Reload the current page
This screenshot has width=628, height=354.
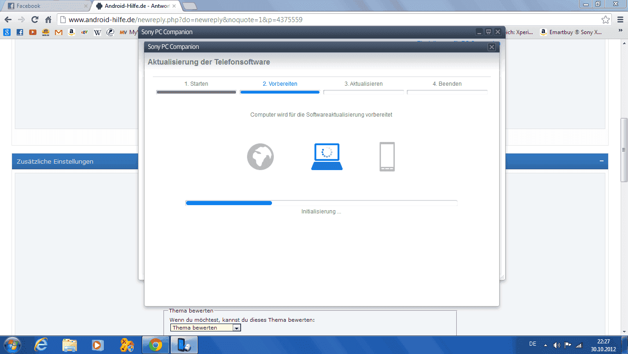(35, 20)
